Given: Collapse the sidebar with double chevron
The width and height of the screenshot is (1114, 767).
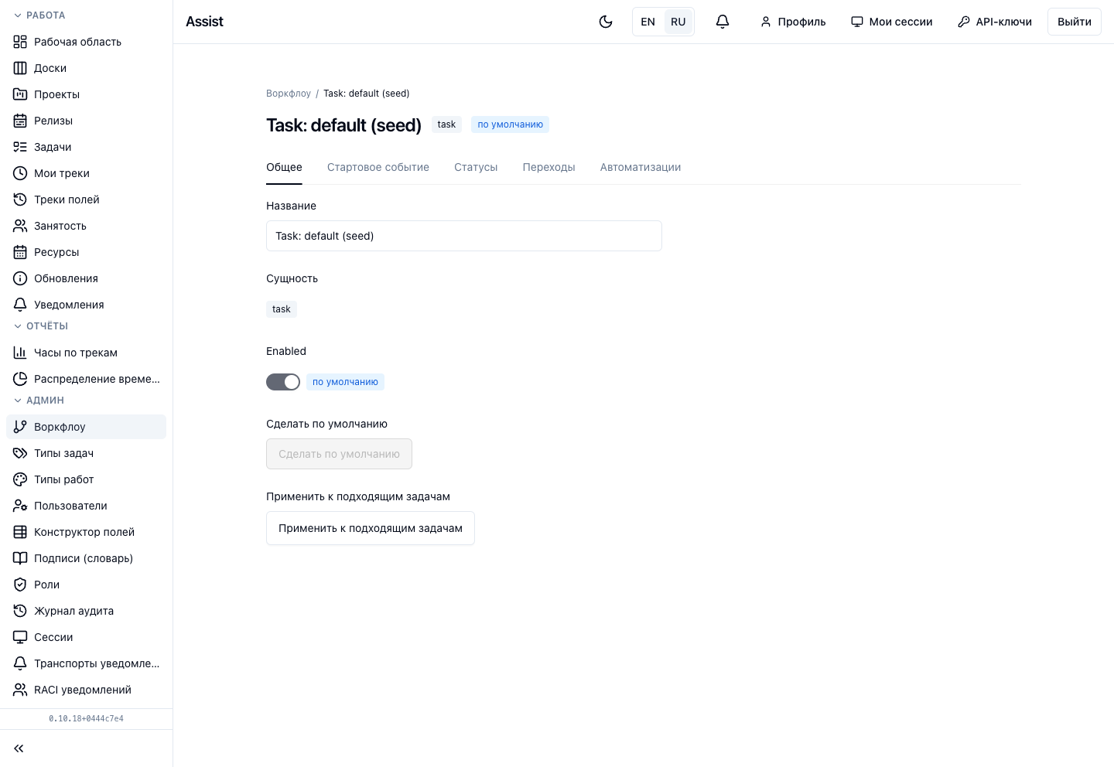Looking at the screenshot, I should (x=19, y=748).
